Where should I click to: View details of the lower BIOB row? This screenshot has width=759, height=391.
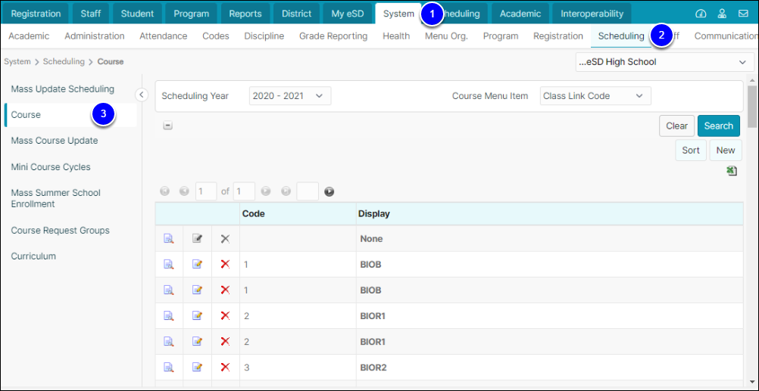pyautogui.click(x=168, y=290)
